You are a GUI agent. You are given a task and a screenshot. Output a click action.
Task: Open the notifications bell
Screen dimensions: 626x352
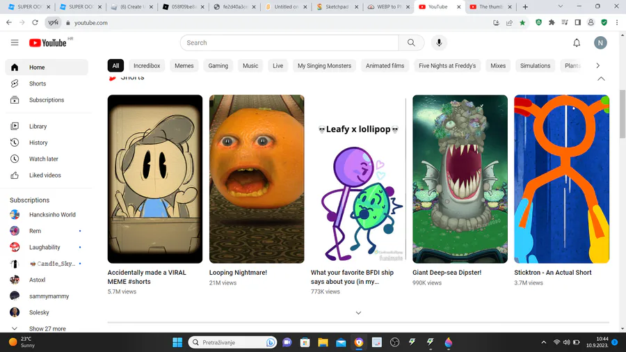577,42
